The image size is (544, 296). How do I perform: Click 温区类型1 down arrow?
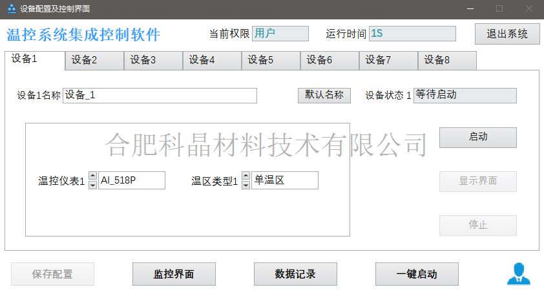(x=246, y=185)
